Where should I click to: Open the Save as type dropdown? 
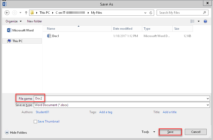coord(208,105)
